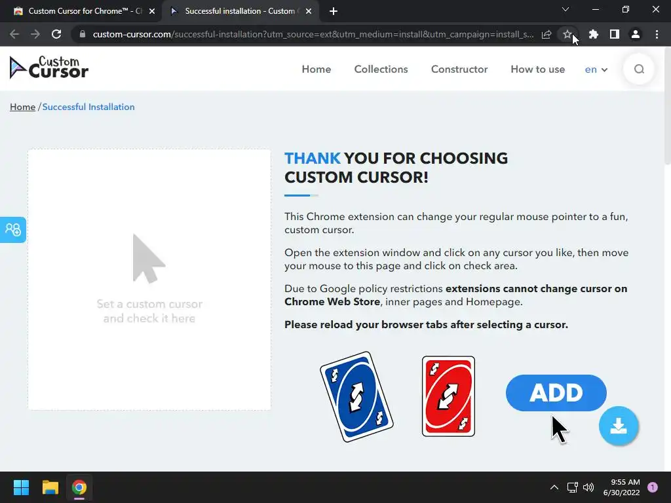Close the Successful installation tab
This screenshot has height=503, width=671.
pos(309,11)
